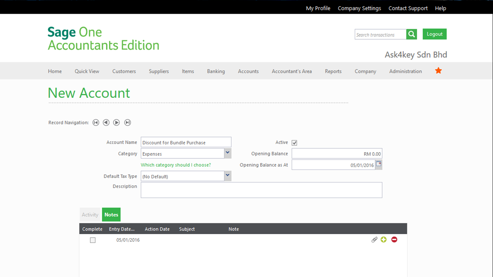The image size is (493, 277).
Task: Click the Description text box
Action: [x=261, y=190]
